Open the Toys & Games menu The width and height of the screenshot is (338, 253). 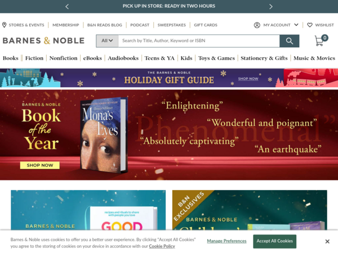click(216, 58)
